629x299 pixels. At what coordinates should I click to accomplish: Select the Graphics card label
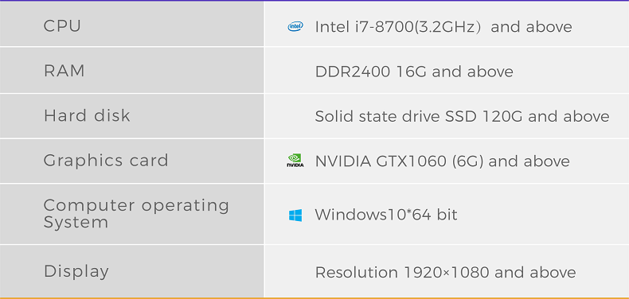106,161
